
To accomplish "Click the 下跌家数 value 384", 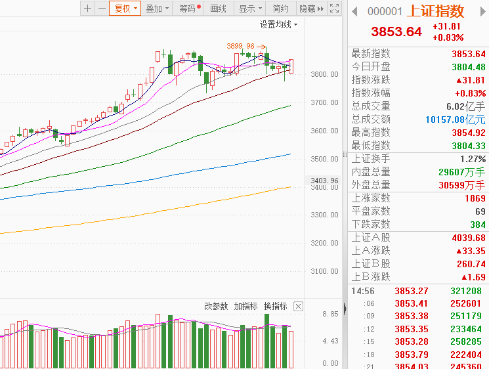I will pos(478,225).
